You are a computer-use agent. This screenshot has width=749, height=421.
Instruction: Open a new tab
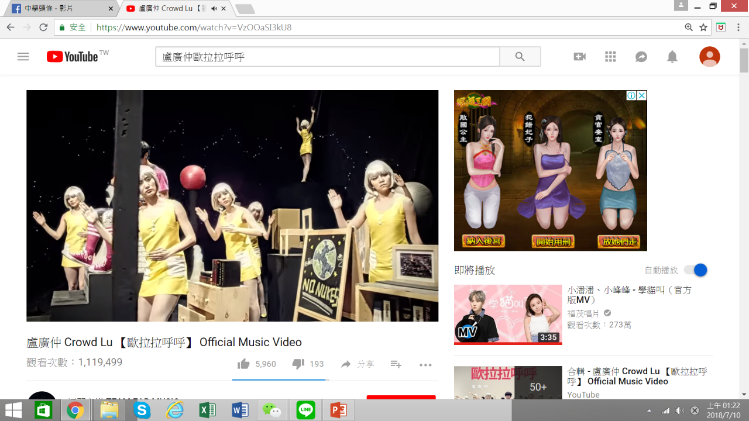[x=245, y=9]
